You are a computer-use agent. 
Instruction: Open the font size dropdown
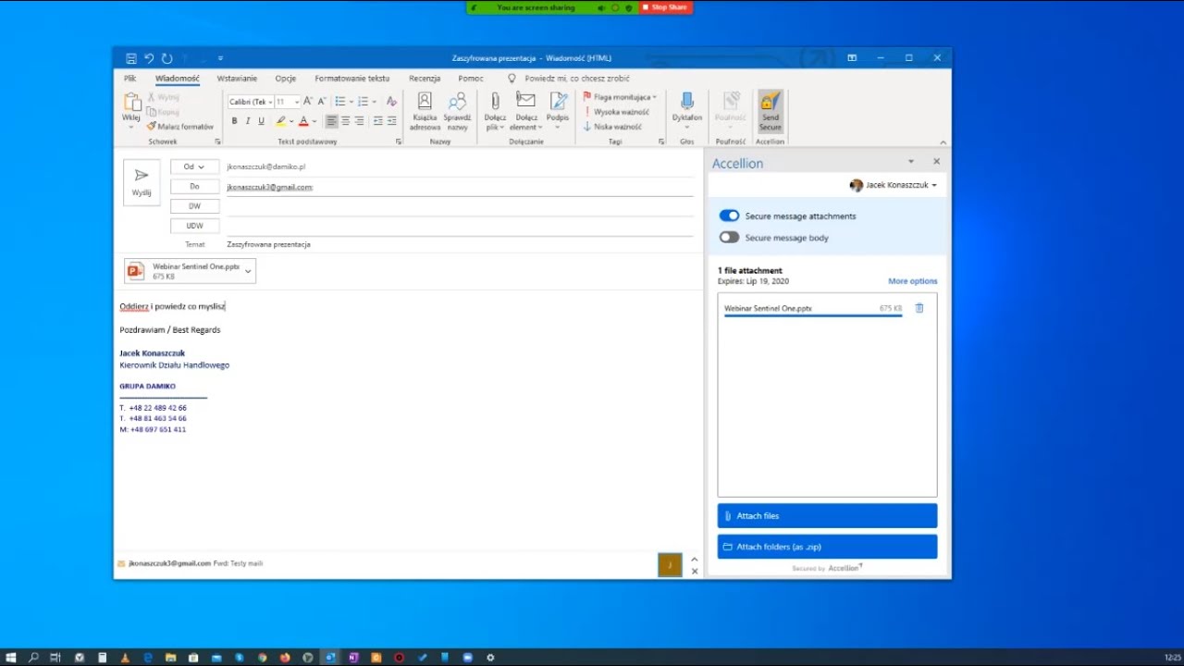pyautogui.click(x=296, y=102)
